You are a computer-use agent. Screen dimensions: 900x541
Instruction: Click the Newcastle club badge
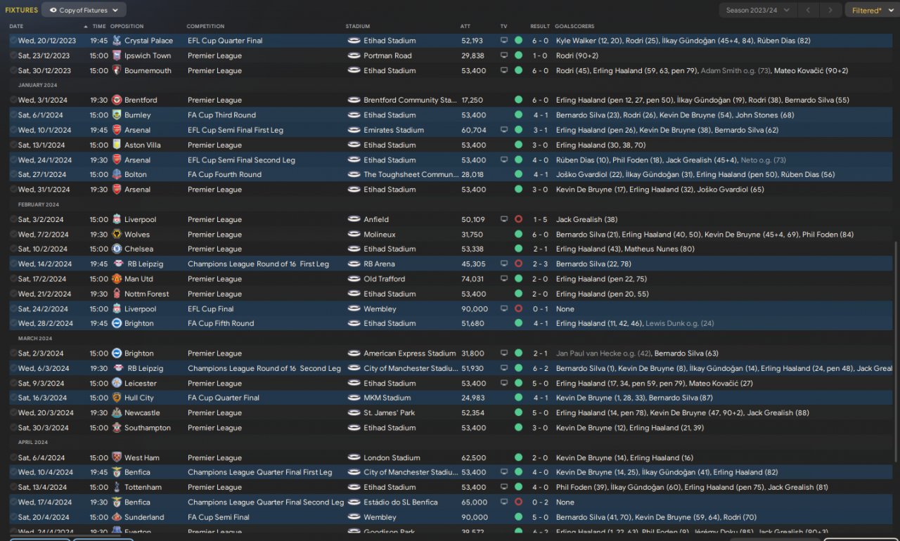[x=117, y=413]
